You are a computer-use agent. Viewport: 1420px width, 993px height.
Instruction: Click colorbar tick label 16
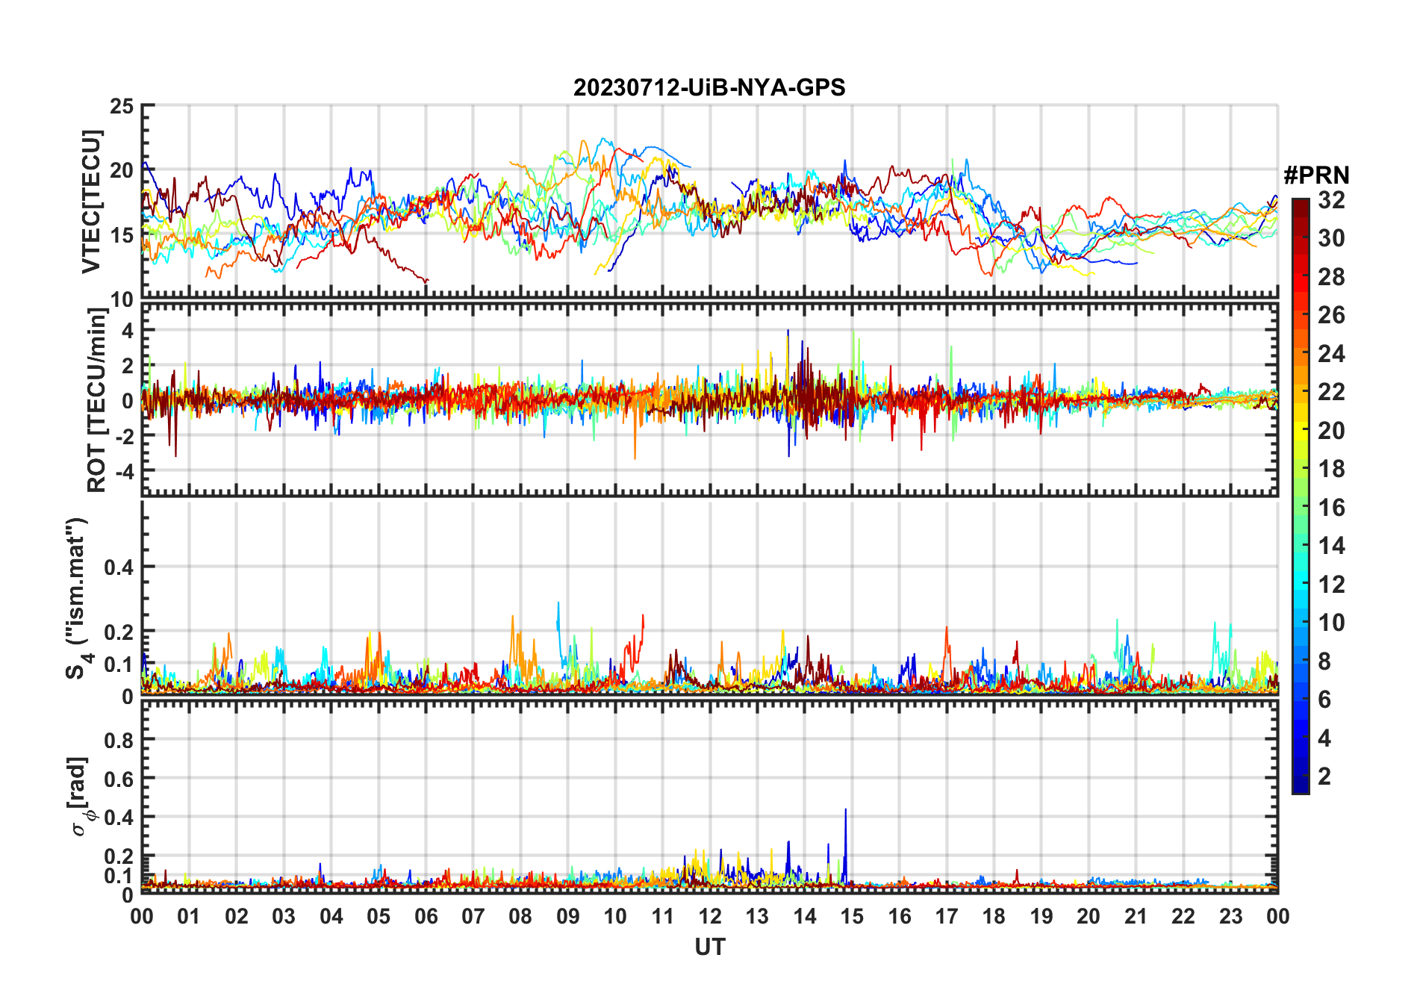pyautogui.click(x=1331, y=508)
